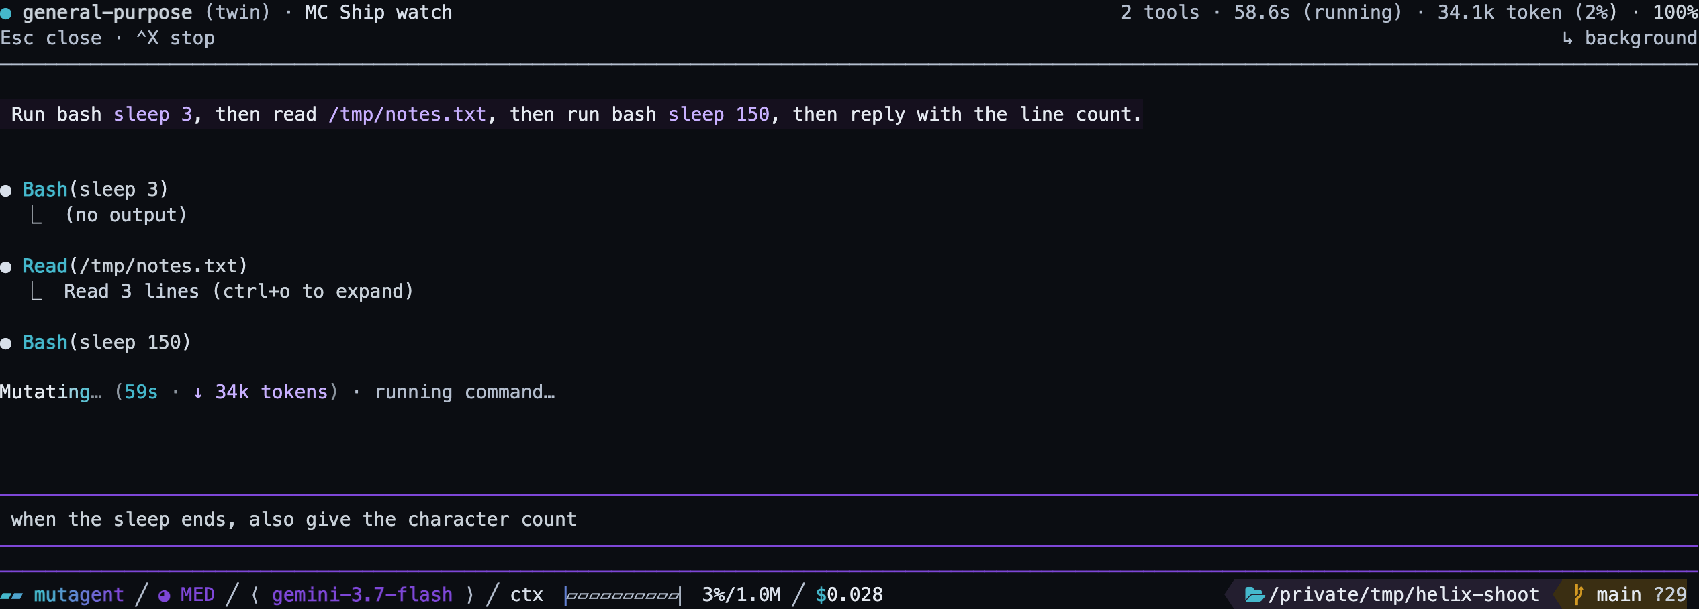
Task: Click the highlighted sleep 3 in prompt
Action: [x=152, y=115]
